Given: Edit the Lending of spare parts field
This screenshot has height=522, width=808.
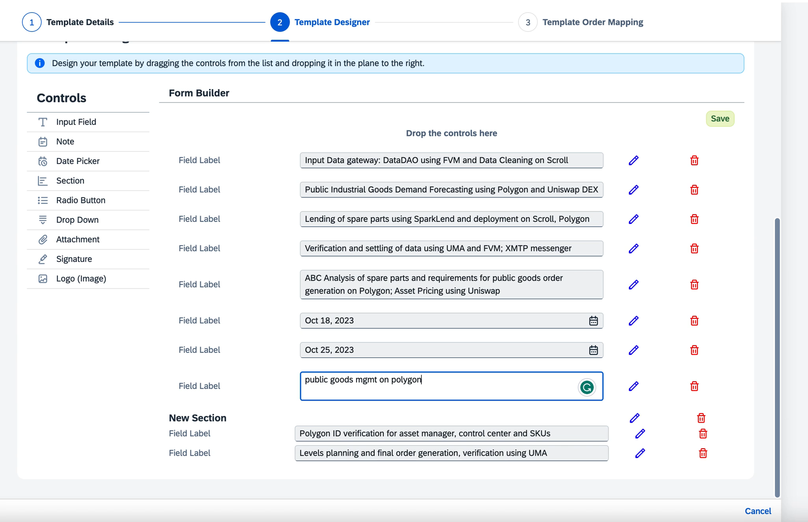Looking at the screenshot, I should pos(633,219).
